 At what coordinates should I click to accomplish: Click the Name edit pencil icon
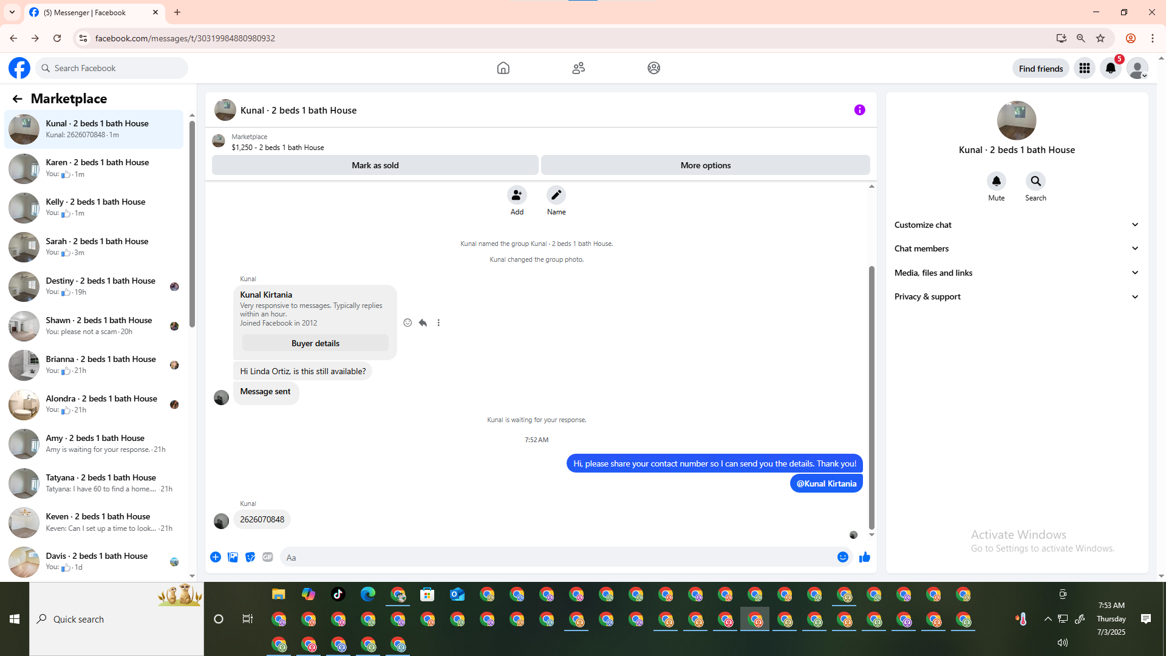556,195
